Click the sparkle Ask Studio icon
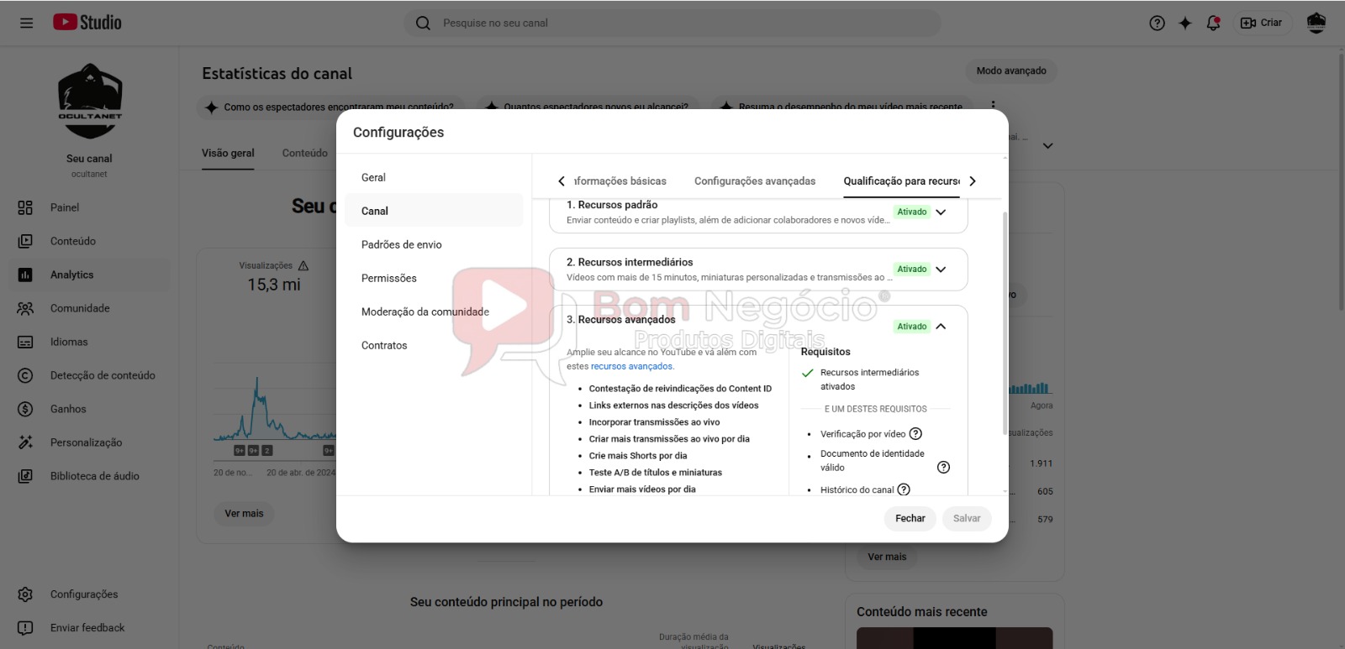The height and width of the screenshot is (649, 1345). click(x=1184, y=23)
